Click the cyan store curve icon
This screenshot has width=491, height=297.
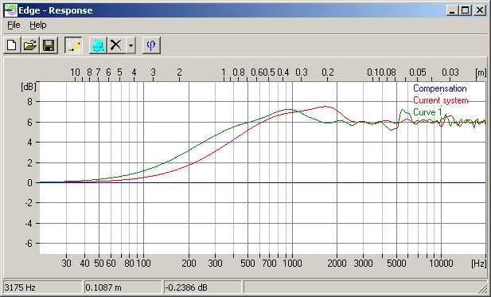click(98, 45)
